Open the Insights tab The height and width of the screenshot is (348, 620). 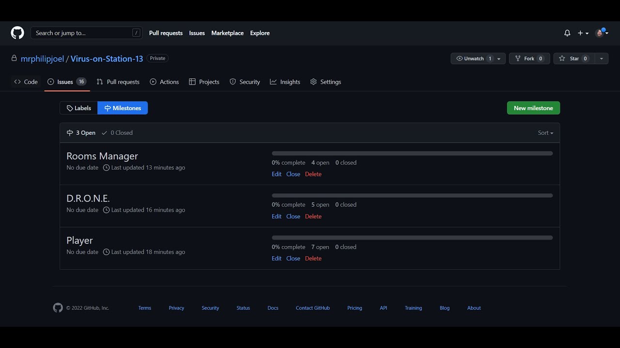coord(285,82)
